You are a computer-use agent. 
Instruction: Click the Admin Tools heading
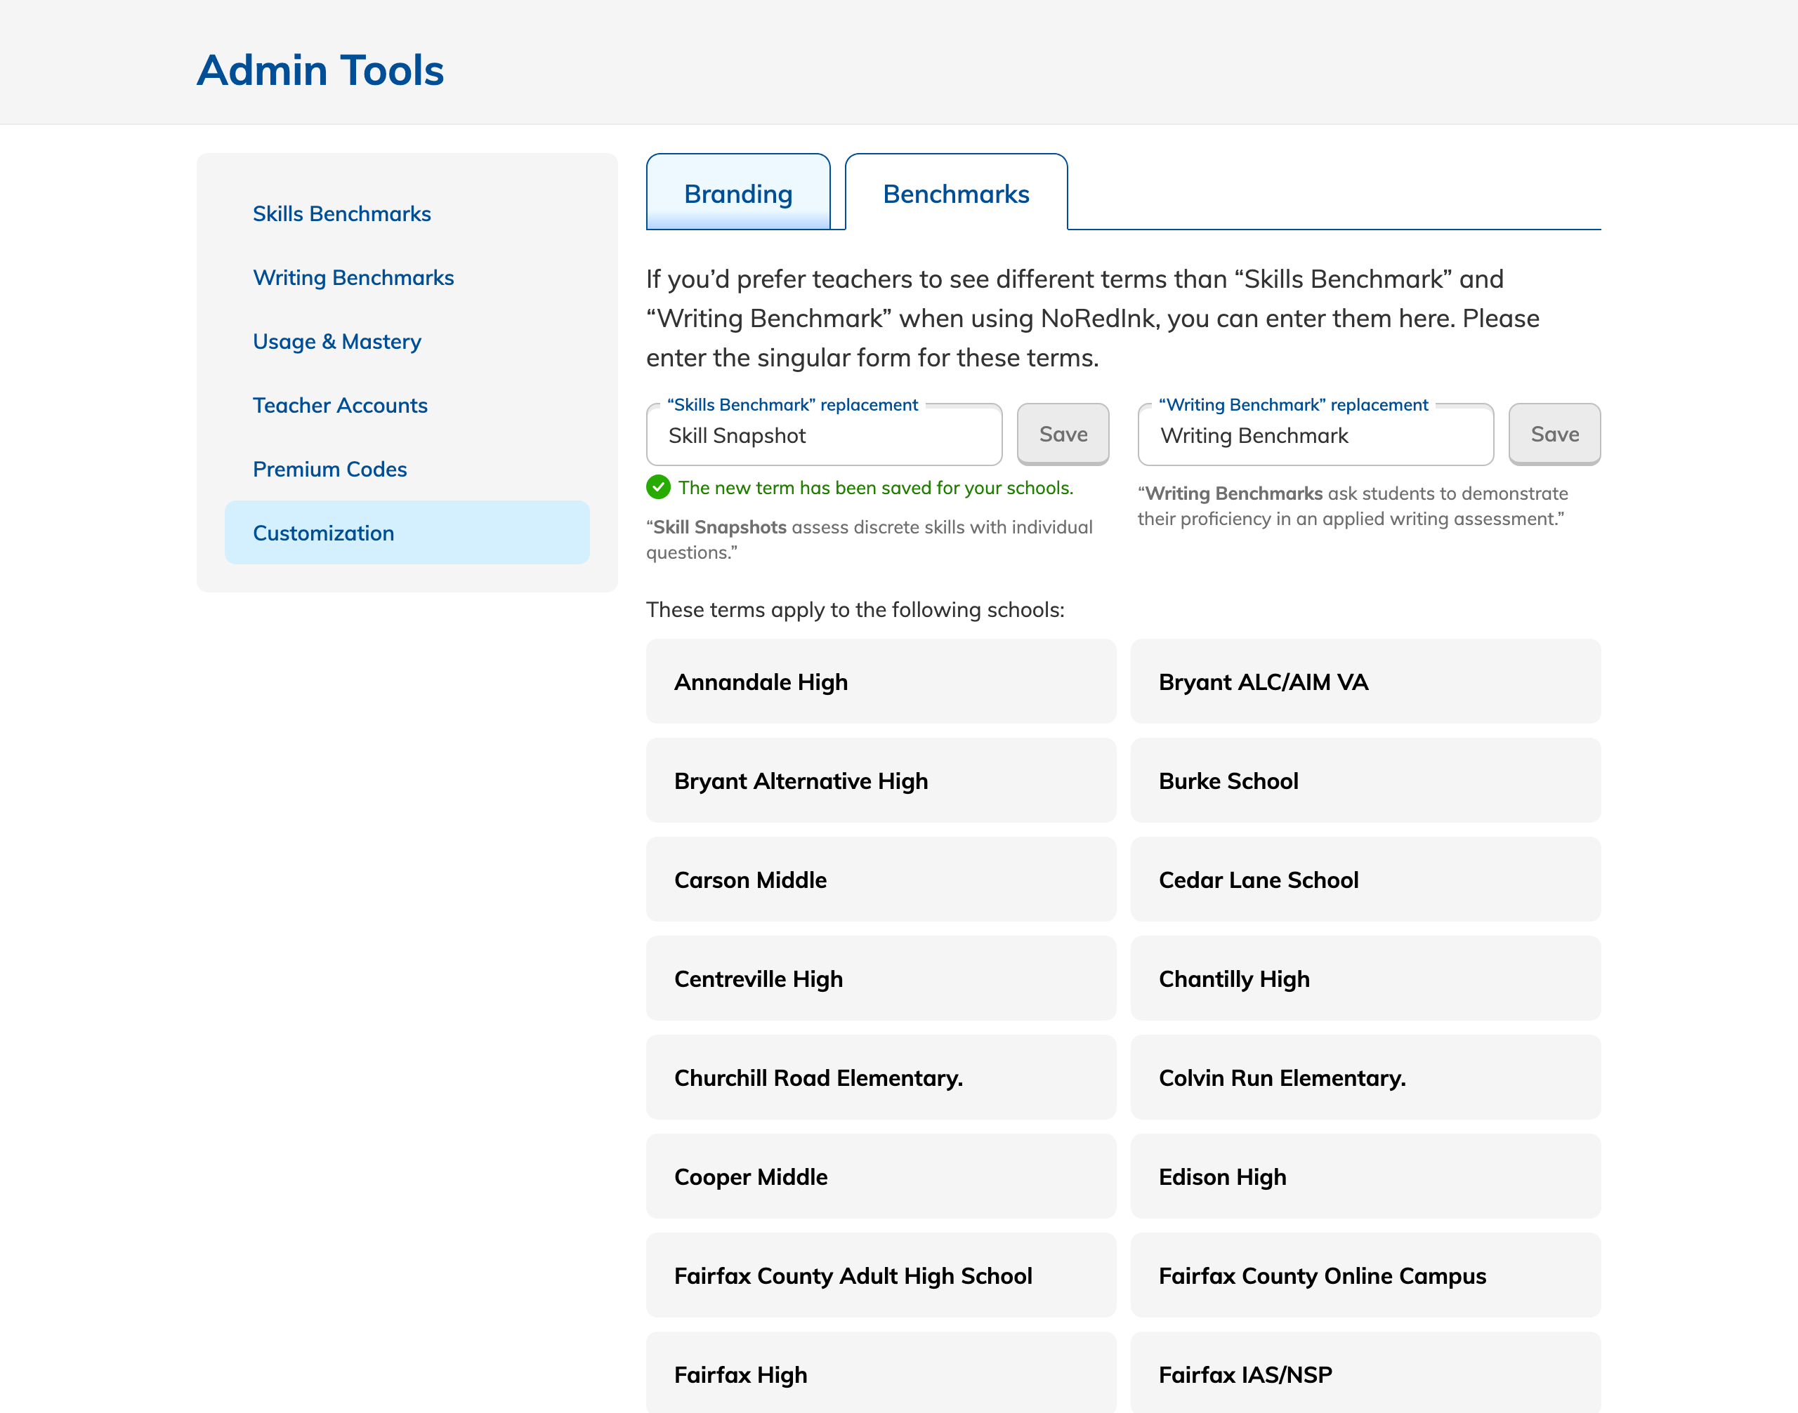pos(320,70)
